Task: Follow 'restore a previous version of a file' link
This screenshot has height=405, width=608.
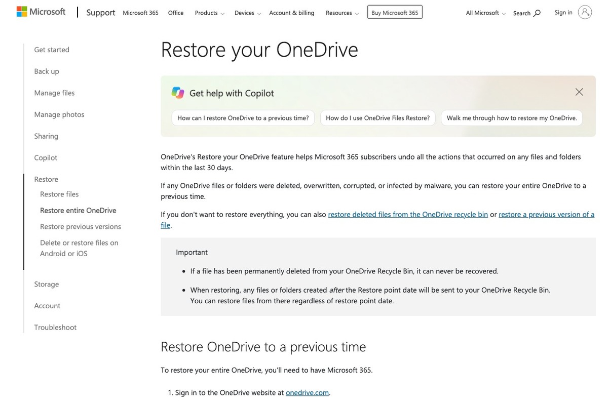Action: (x=547, y=214)
